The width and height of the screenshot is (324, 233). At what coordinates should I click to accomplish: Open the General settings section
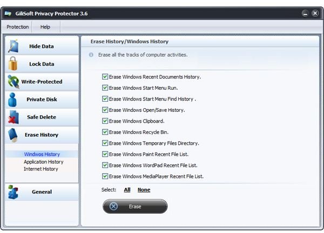click(x=42, y=192)
